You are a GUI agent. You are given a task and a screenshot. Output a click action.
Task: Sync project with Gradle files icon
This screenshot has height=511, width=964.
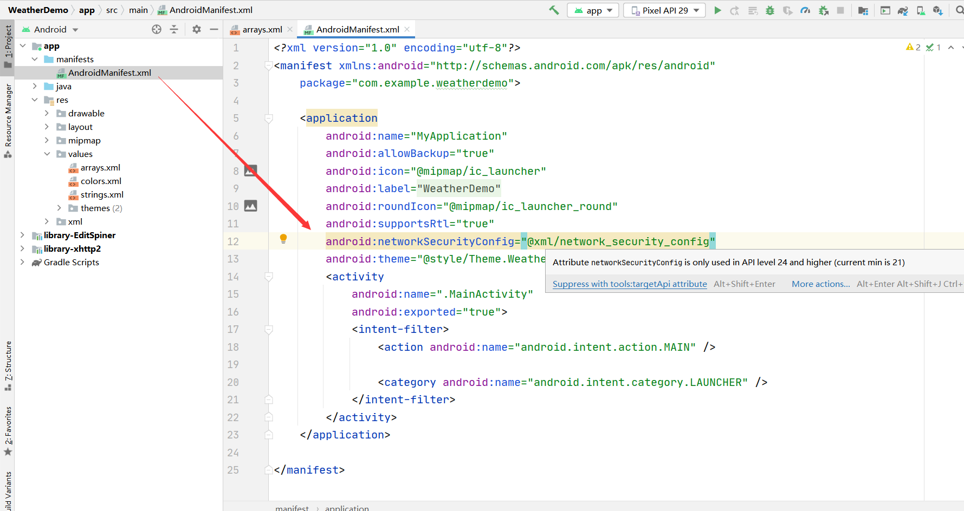click(x=903, y=10)
